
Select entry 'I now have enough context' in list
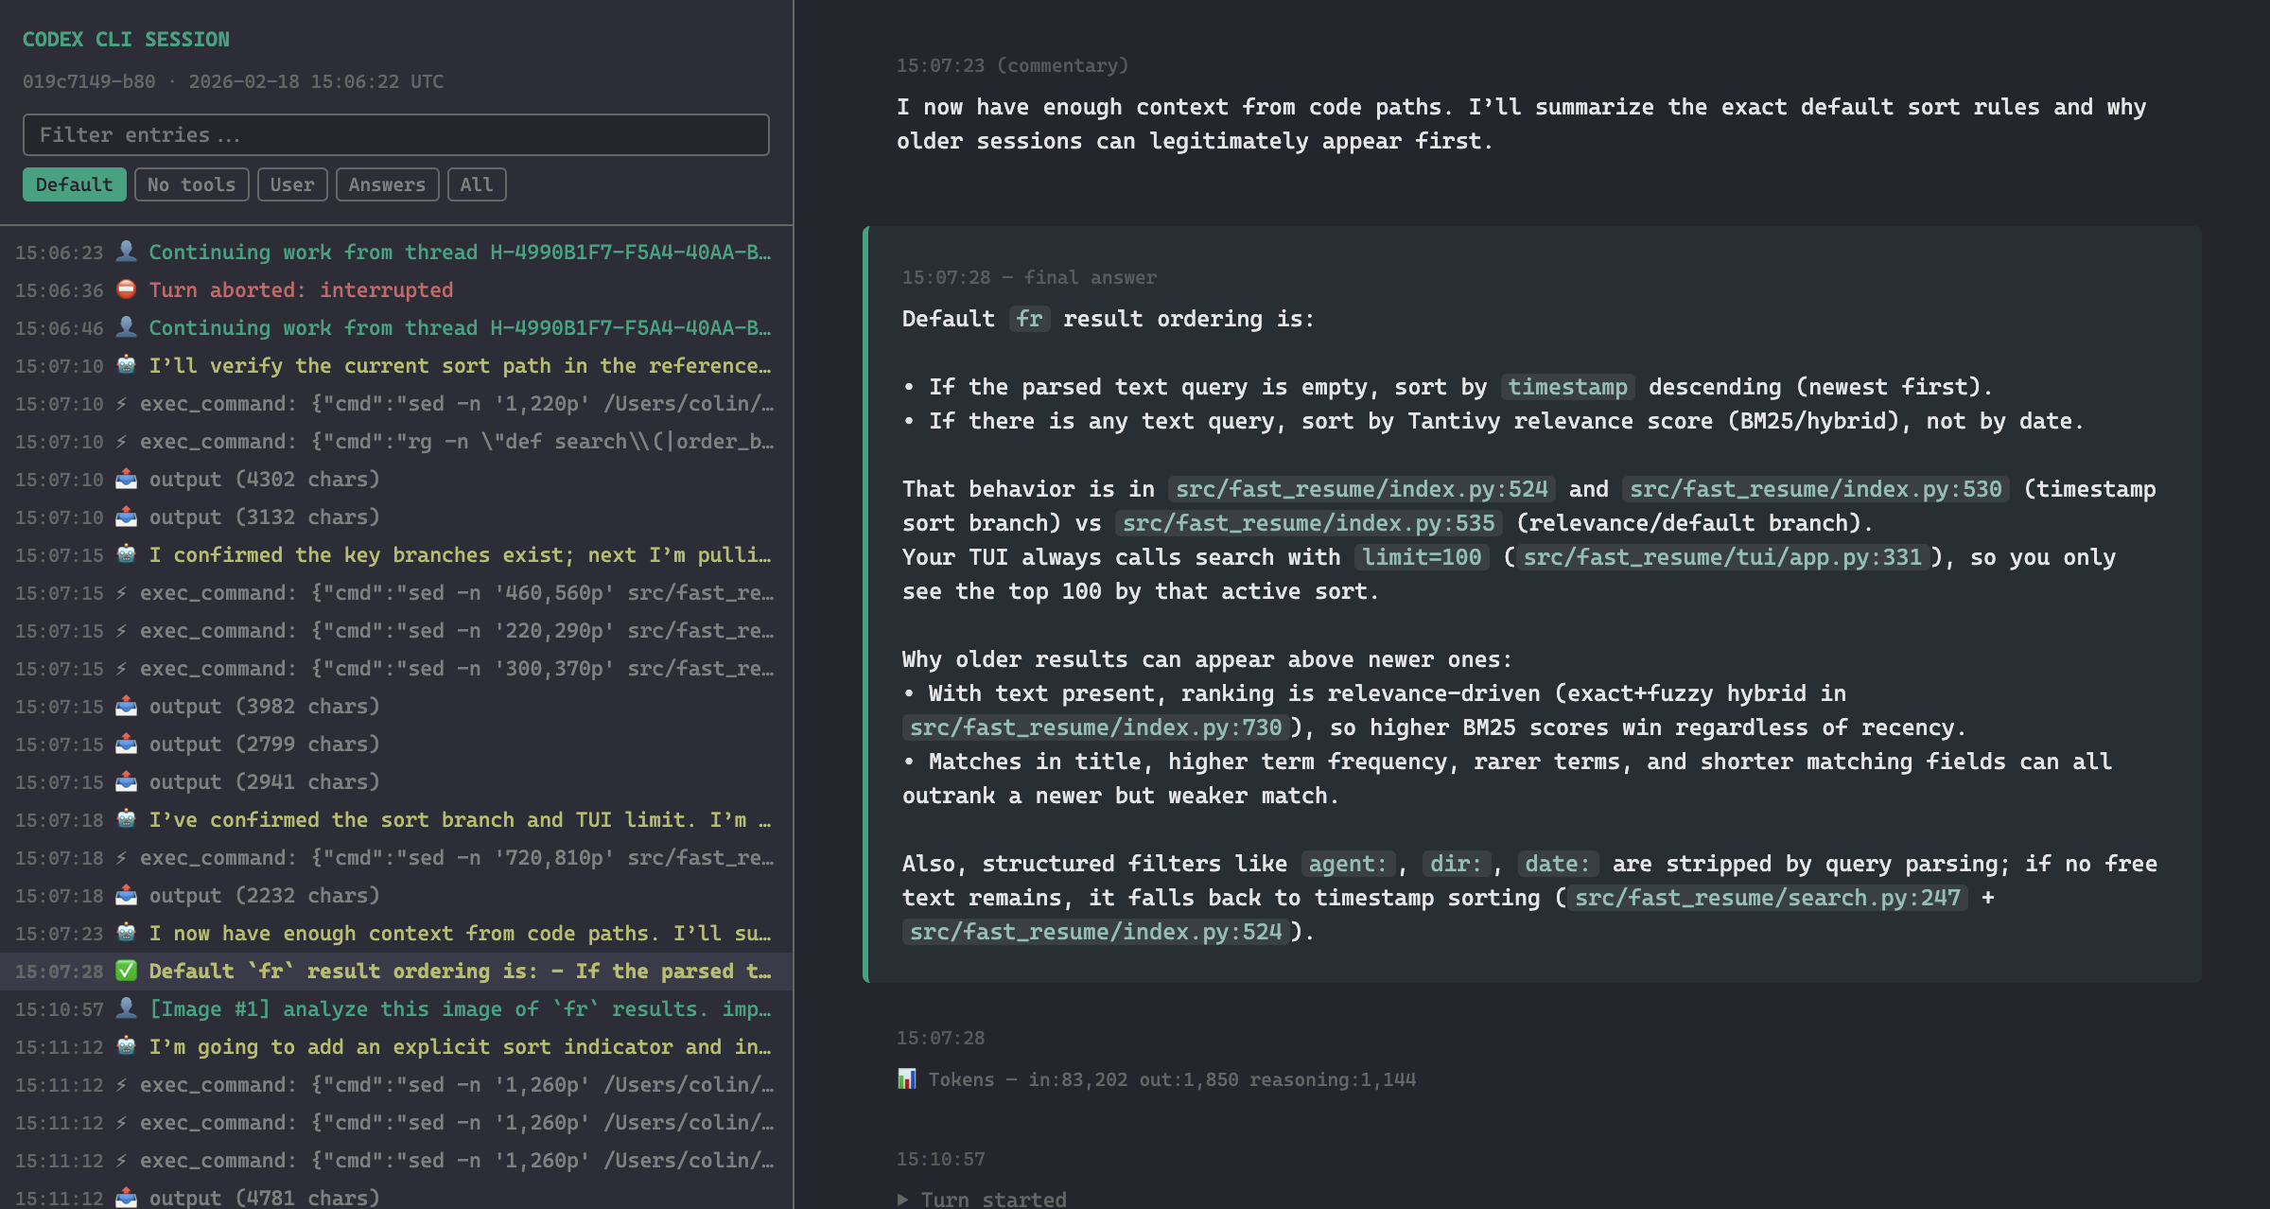click(x=396, y=934)
